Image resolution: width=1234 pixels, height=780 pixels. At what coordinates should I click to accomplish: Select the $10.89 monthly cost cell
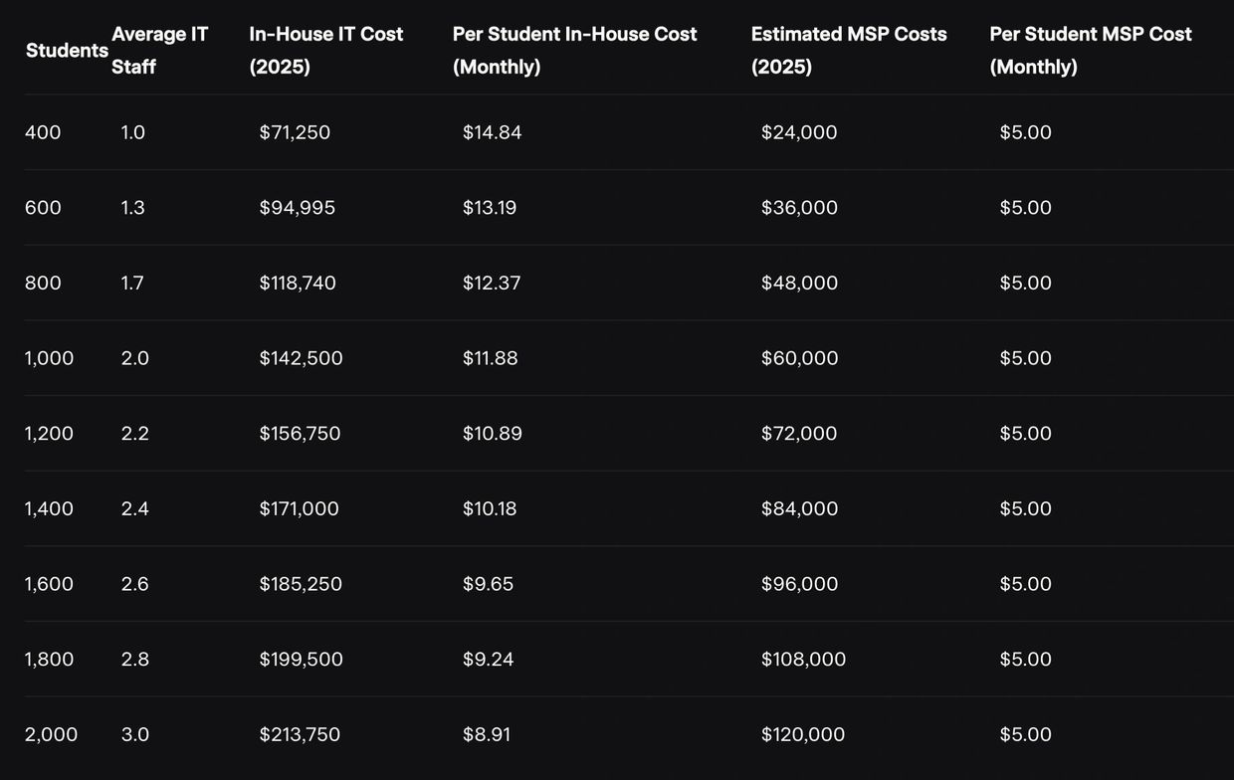[492, 434]
